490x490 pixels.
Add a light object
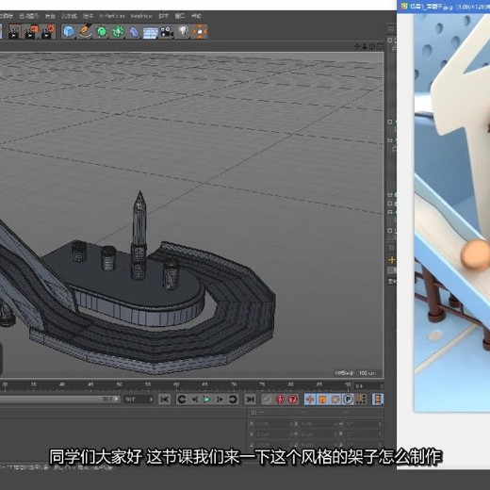coord(183,31)
